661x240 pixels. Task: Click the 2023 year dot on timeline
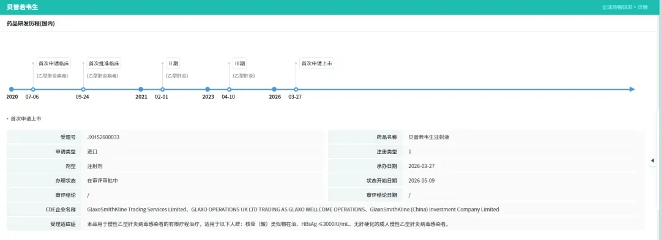pyautogui.click(x=207, y=89)
